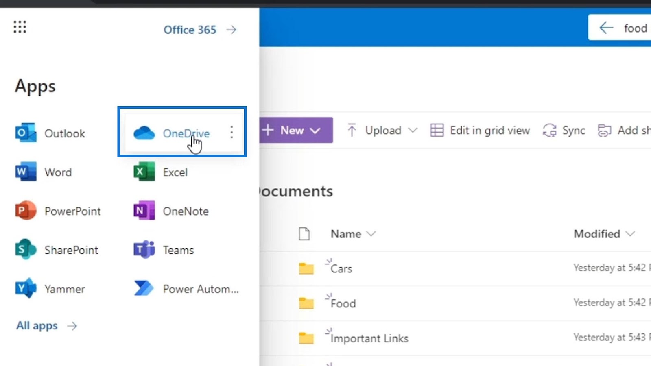Click the Excel text label
Viewport: 651px width, 366px height.
tap(175, 172)
